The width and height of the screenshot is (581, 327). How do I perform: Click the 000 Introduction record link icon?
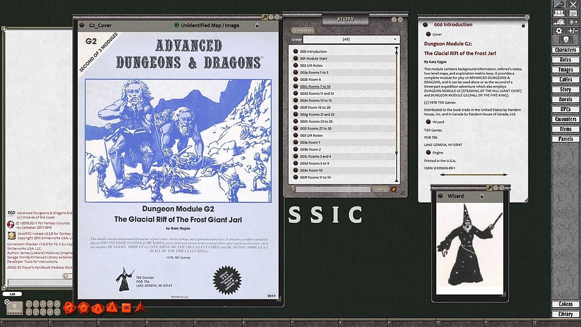425,25
